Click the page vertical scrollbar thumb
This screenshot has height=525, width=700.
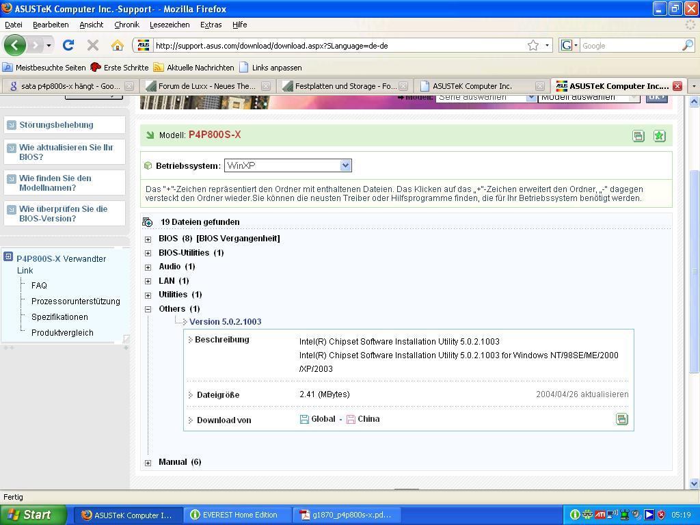click(x=694, y=271)
